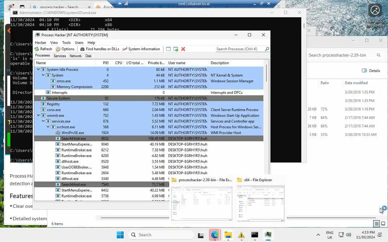Click the volume speaker tray icon
Viewport: 388px width, 242px height.
point(349,235)
